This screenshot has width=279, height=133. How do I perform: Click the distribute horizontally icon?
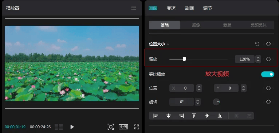(236, 116)
